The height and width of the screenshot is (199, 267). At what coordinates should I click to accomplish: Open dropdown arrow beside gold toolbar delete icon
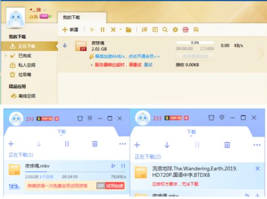pyautogui.click(x=120, y=29)
